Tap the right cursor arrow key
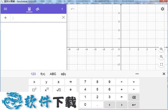This screenshot has width=168, height=110. tap(122, 105)
